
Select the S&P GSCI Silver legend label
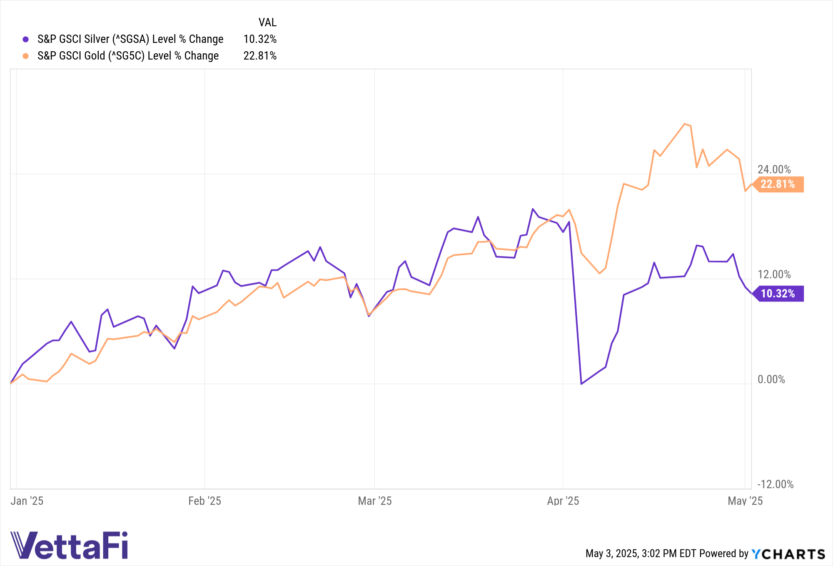pos(130,39)
